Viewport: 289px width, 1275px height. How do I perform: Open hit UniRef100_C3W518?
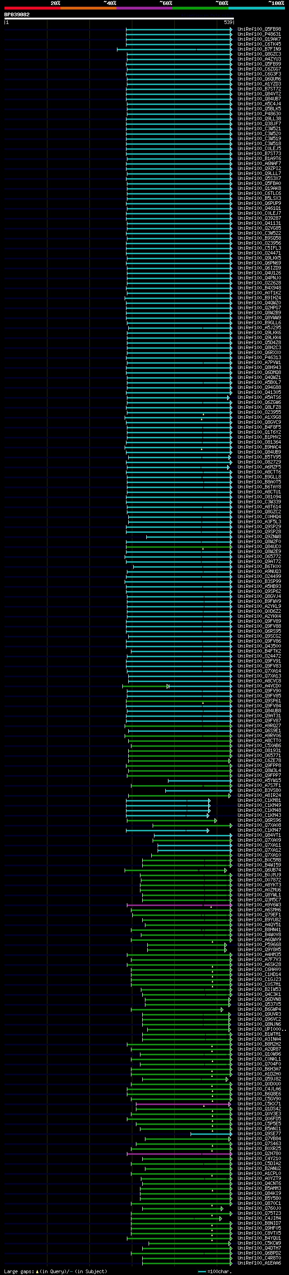pyautogui.click(x=259, y=143)
